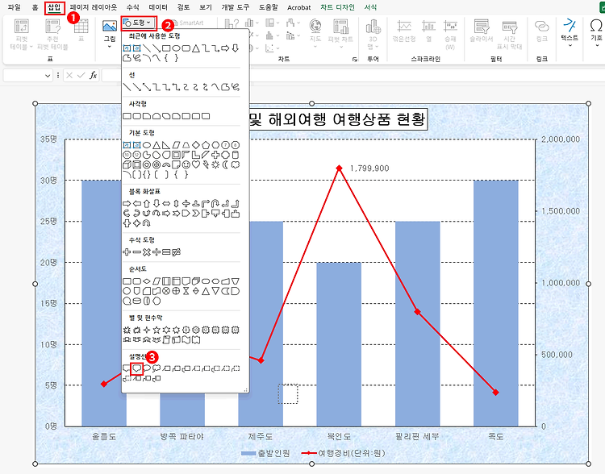Select the smiley face shape in basic shapes

[186, 164]
